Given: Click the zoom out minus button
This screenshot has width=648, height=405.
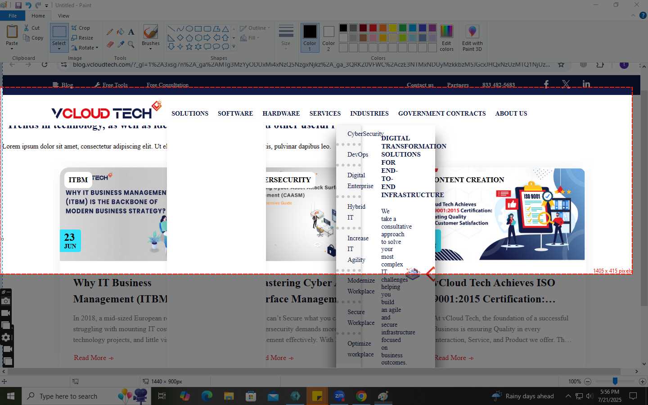Looking at the screenshot, I should point(588,381).
